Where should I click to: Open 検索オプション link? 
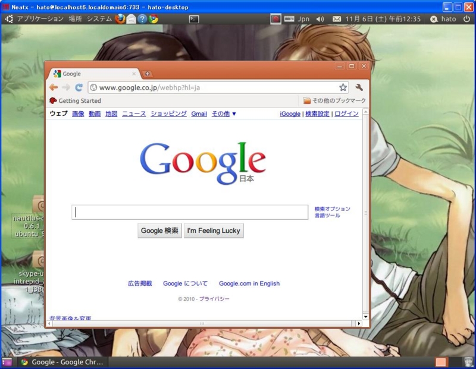pos(333,209)
